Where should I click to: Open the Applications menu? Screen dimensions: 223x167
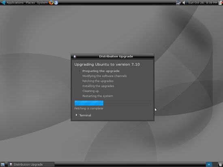tap(15, 3)
